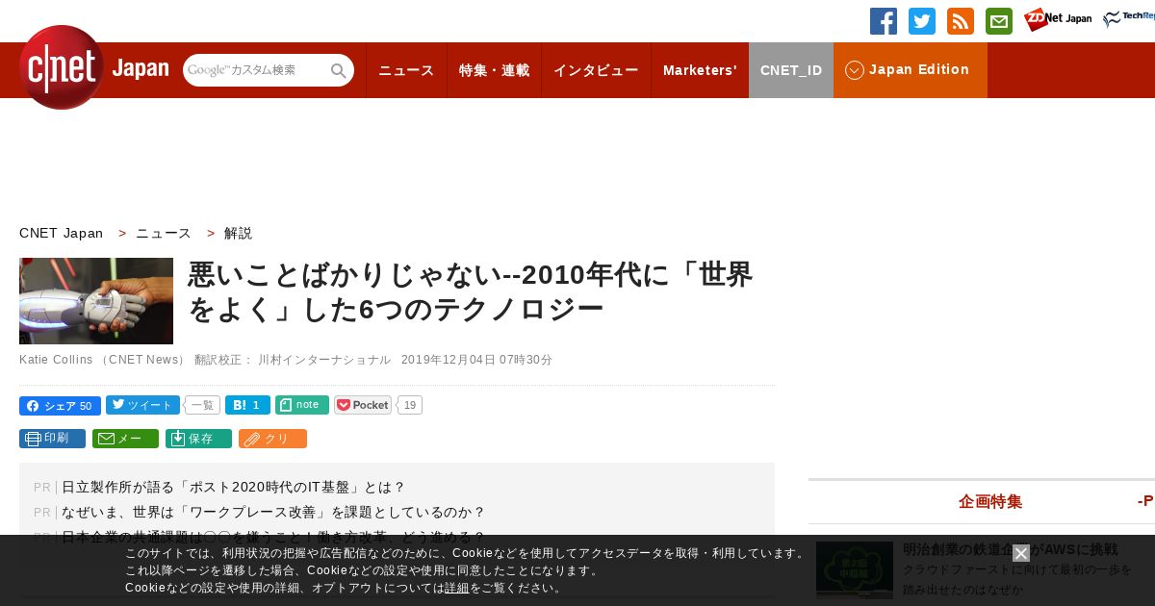Go to 解説 breadcrumb link
The width and height of the screenshot is (1155, 606).
click(238, 233)
